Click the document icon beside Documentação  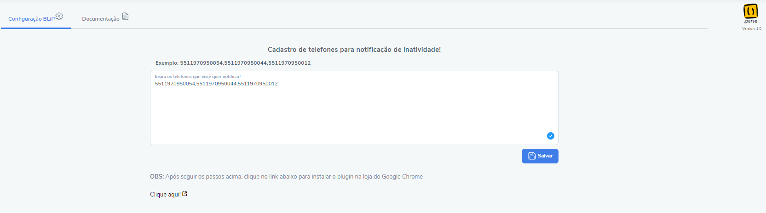125,17
